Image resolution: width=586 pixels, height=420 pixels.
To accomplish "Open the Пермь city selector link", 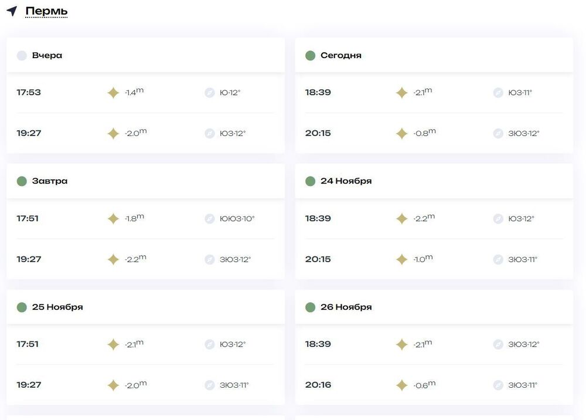I will coord(46,11).
